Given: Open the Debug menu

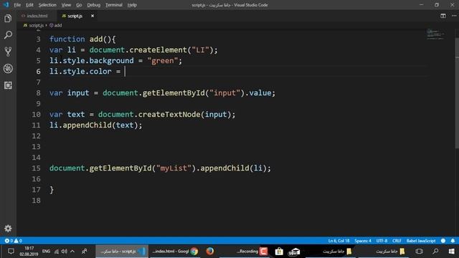Looking at the screenshot, I should tap(94, 5).
